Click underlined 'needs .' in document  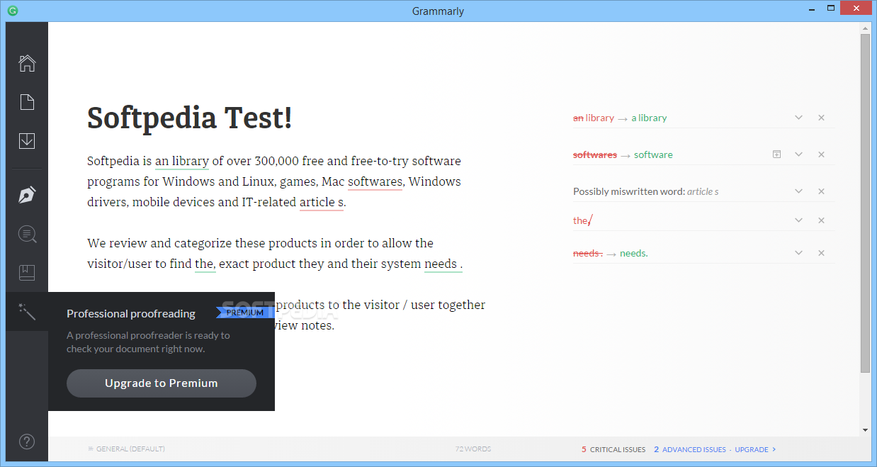tap(443, 264)
